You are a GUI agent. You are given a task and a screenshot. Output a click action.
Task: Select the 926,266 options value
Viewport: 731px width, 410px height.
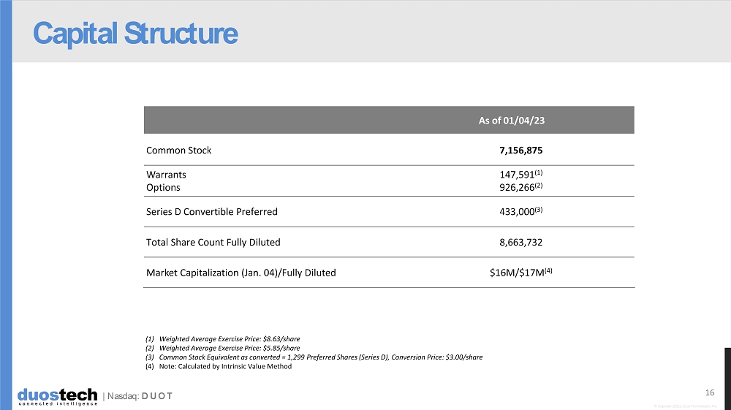pos(515,187)
